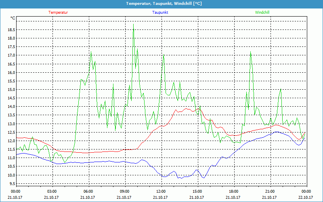Viewport: 323px width, 202px height.
Task: Select the blue Taupunkt legend label
Action: pos(160,13)
